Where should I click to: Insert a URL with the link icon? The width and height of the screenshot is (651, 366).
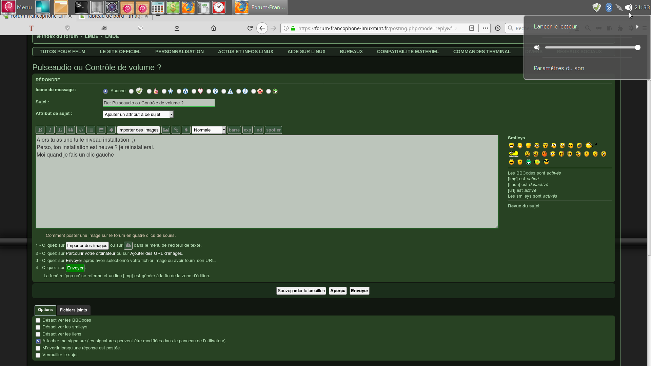click(176, 130)
